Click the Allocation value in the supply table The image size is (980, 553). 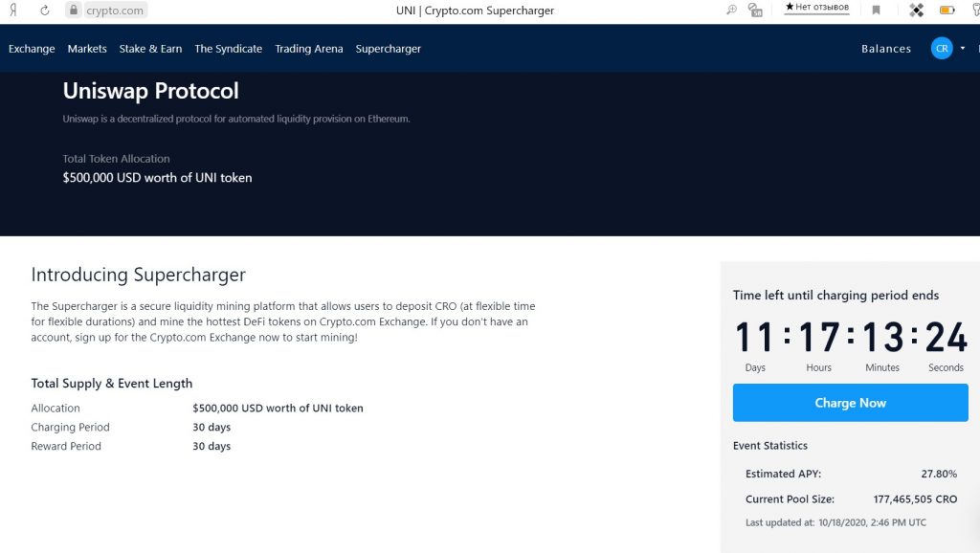pyautogui.click(x=278, y=408)
